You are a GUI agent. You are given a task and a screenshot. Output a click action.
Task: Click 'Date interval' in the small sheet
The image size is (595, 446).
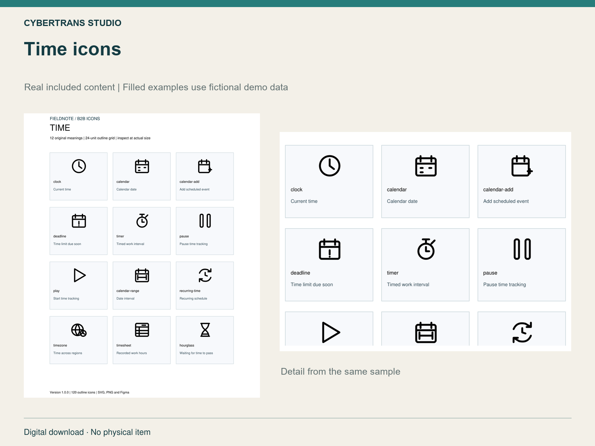(x=125, y=299)
